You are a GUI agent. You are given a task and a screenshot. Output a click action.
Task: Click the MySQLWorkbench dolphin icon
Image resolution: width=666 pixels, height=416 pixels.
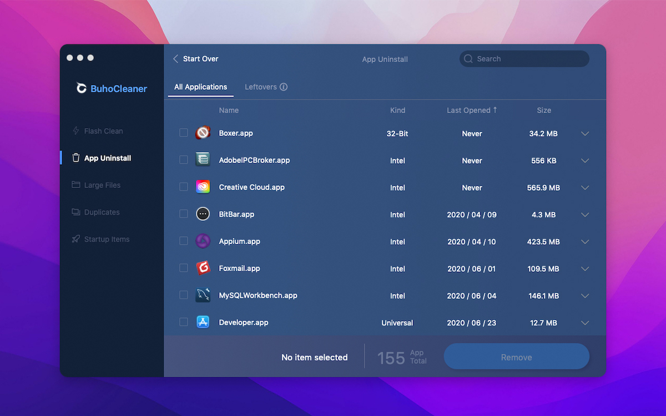pyautogui.click(x=203, y=295)
